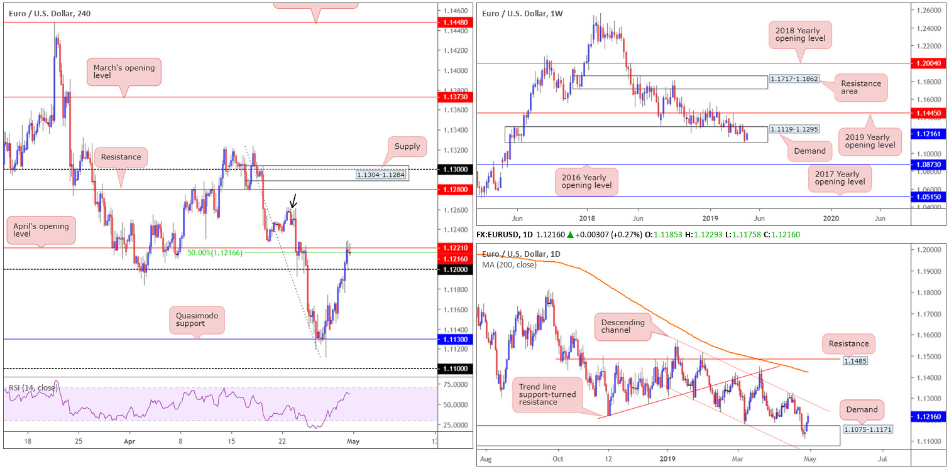The image size is (949, 469).
Task: Click the RSI (14, close) indicator title
Action: (32, 387)
